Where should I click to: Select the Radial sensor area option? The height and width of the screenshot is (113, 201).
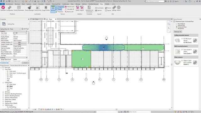tap(59, 9)
